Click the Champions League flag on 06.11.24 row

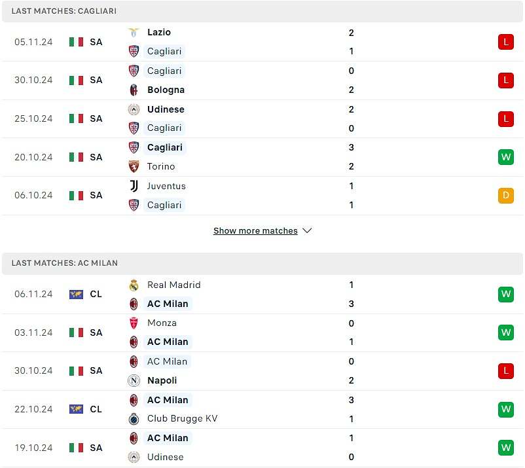click(x=76, y=295)
